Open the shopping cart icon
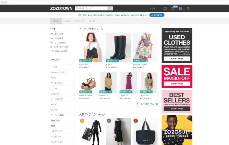 (x=181, y=8)
